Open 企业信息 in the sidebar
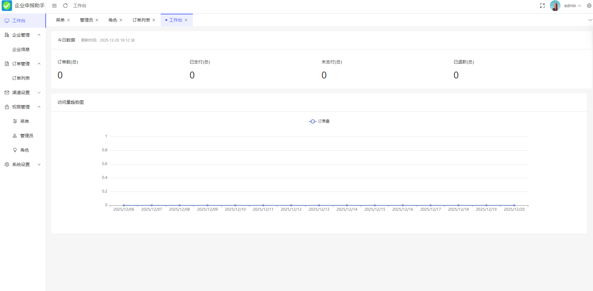The height and width of the screenshot is (291, 593). (21, 49)
